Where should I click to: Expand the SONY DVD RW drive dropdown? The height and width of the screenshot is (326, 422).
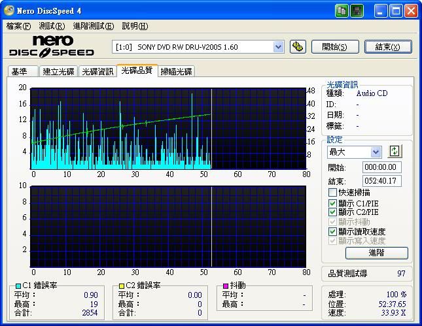278,47
